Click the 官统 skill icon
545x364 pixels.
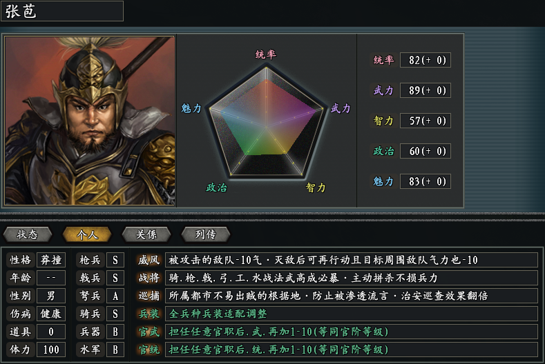click(x=149, y=350)
